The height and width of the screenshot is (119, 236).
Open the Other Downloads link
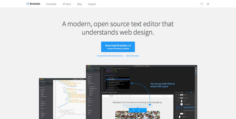[x=132, y=56]
